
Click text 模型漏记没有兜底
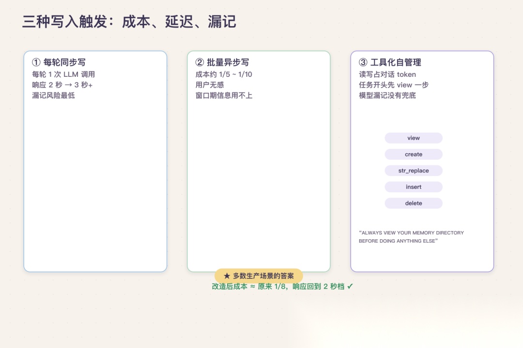(387, 96)
